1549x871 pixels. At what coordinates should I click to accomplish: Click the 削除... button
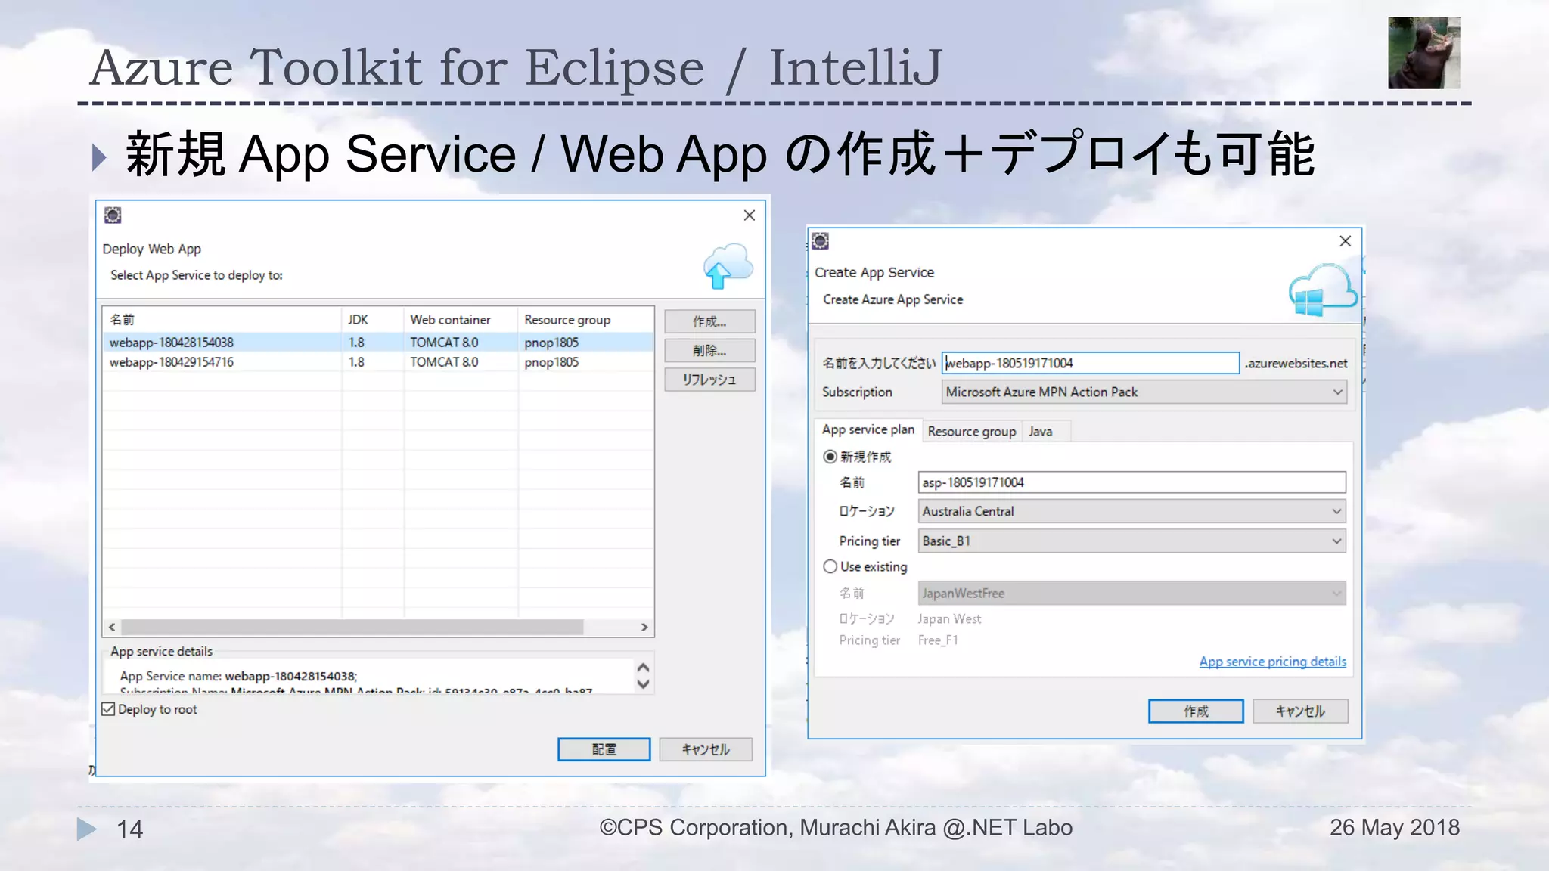tap(709, 350)
